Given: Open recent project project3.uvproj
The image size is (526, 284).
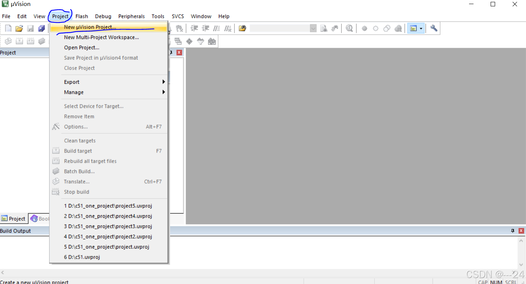Looking at the screenshot, I should coord(109,226).
